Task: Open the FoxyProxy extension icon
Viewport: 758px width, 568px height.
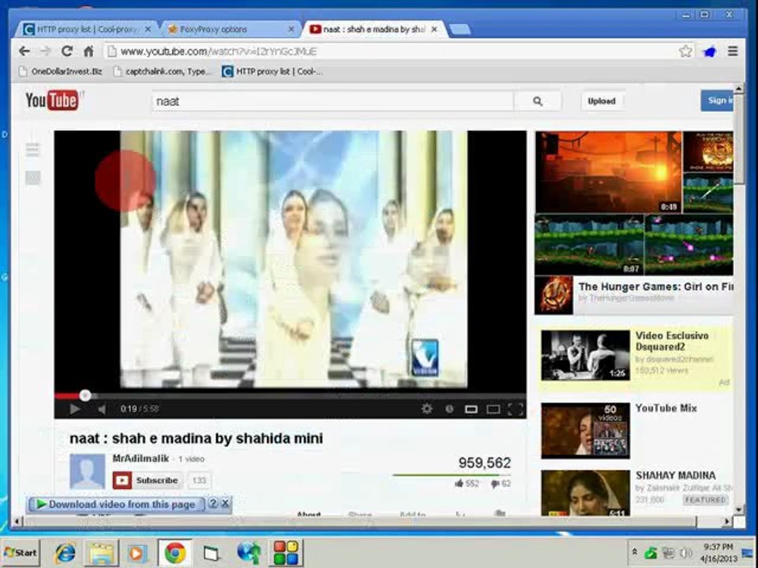Action: pos(709,51)
